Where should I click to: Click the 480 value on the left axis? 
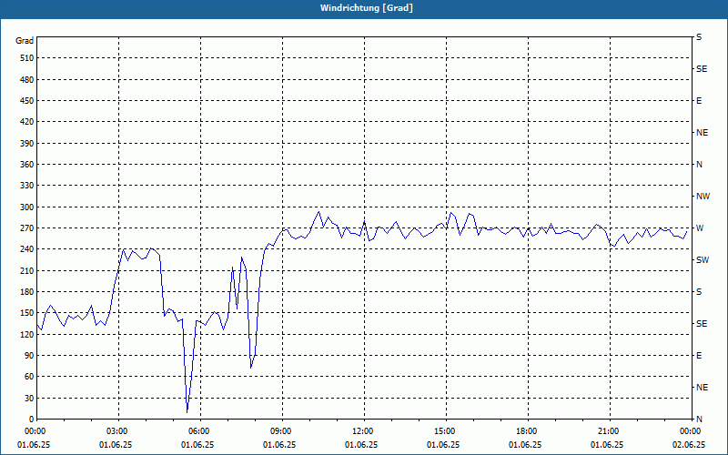tap(27, 80)
